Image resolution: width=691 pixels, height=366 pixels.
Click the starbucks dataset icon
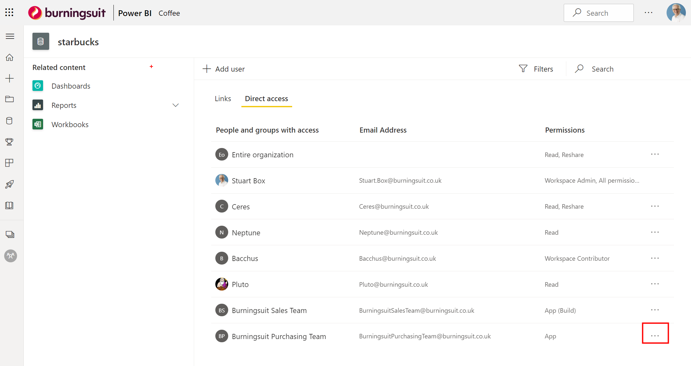pyautogui.click(x=41, y=41)
